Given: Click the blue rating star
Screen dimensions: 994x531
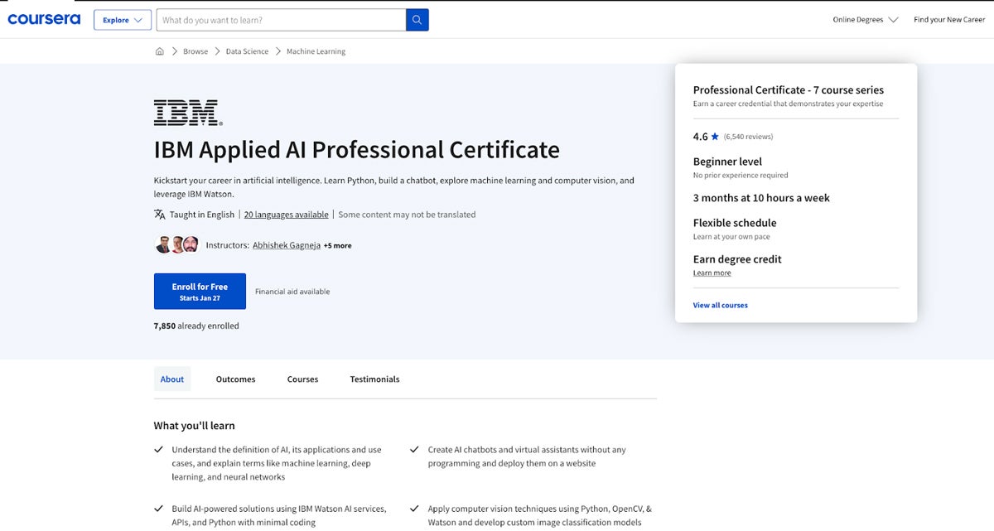Looking at the screenshot, I should click(x=716, y=137).
